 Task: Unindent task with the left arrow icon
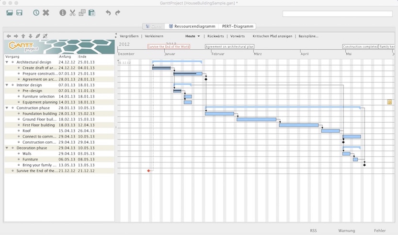tap(9, 36)
